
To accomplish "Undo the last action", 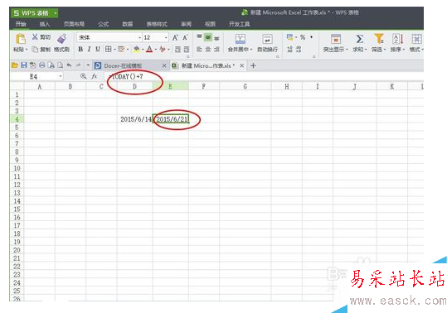I will 69,65.
